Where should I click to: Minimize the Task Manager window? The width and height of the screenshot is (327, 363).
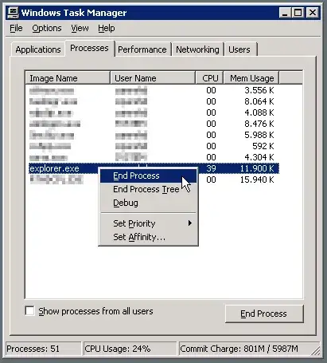(285, 13)
